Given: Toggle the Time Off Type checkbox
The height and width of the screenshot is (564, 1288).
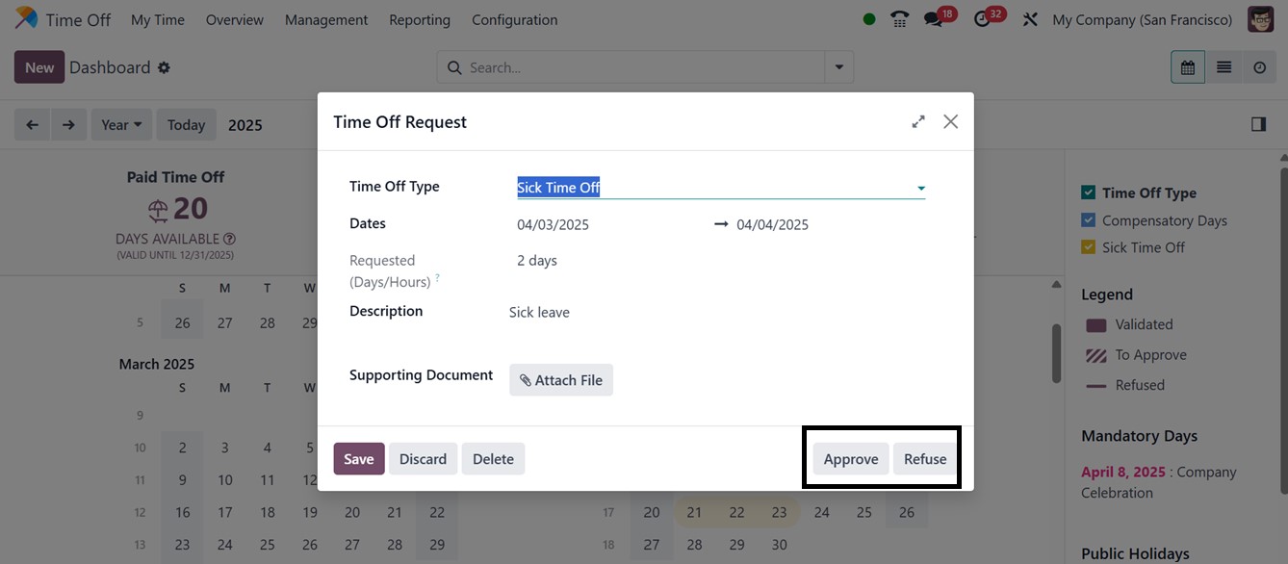Looking at the screenshot, I should (x=1089, y=192).
